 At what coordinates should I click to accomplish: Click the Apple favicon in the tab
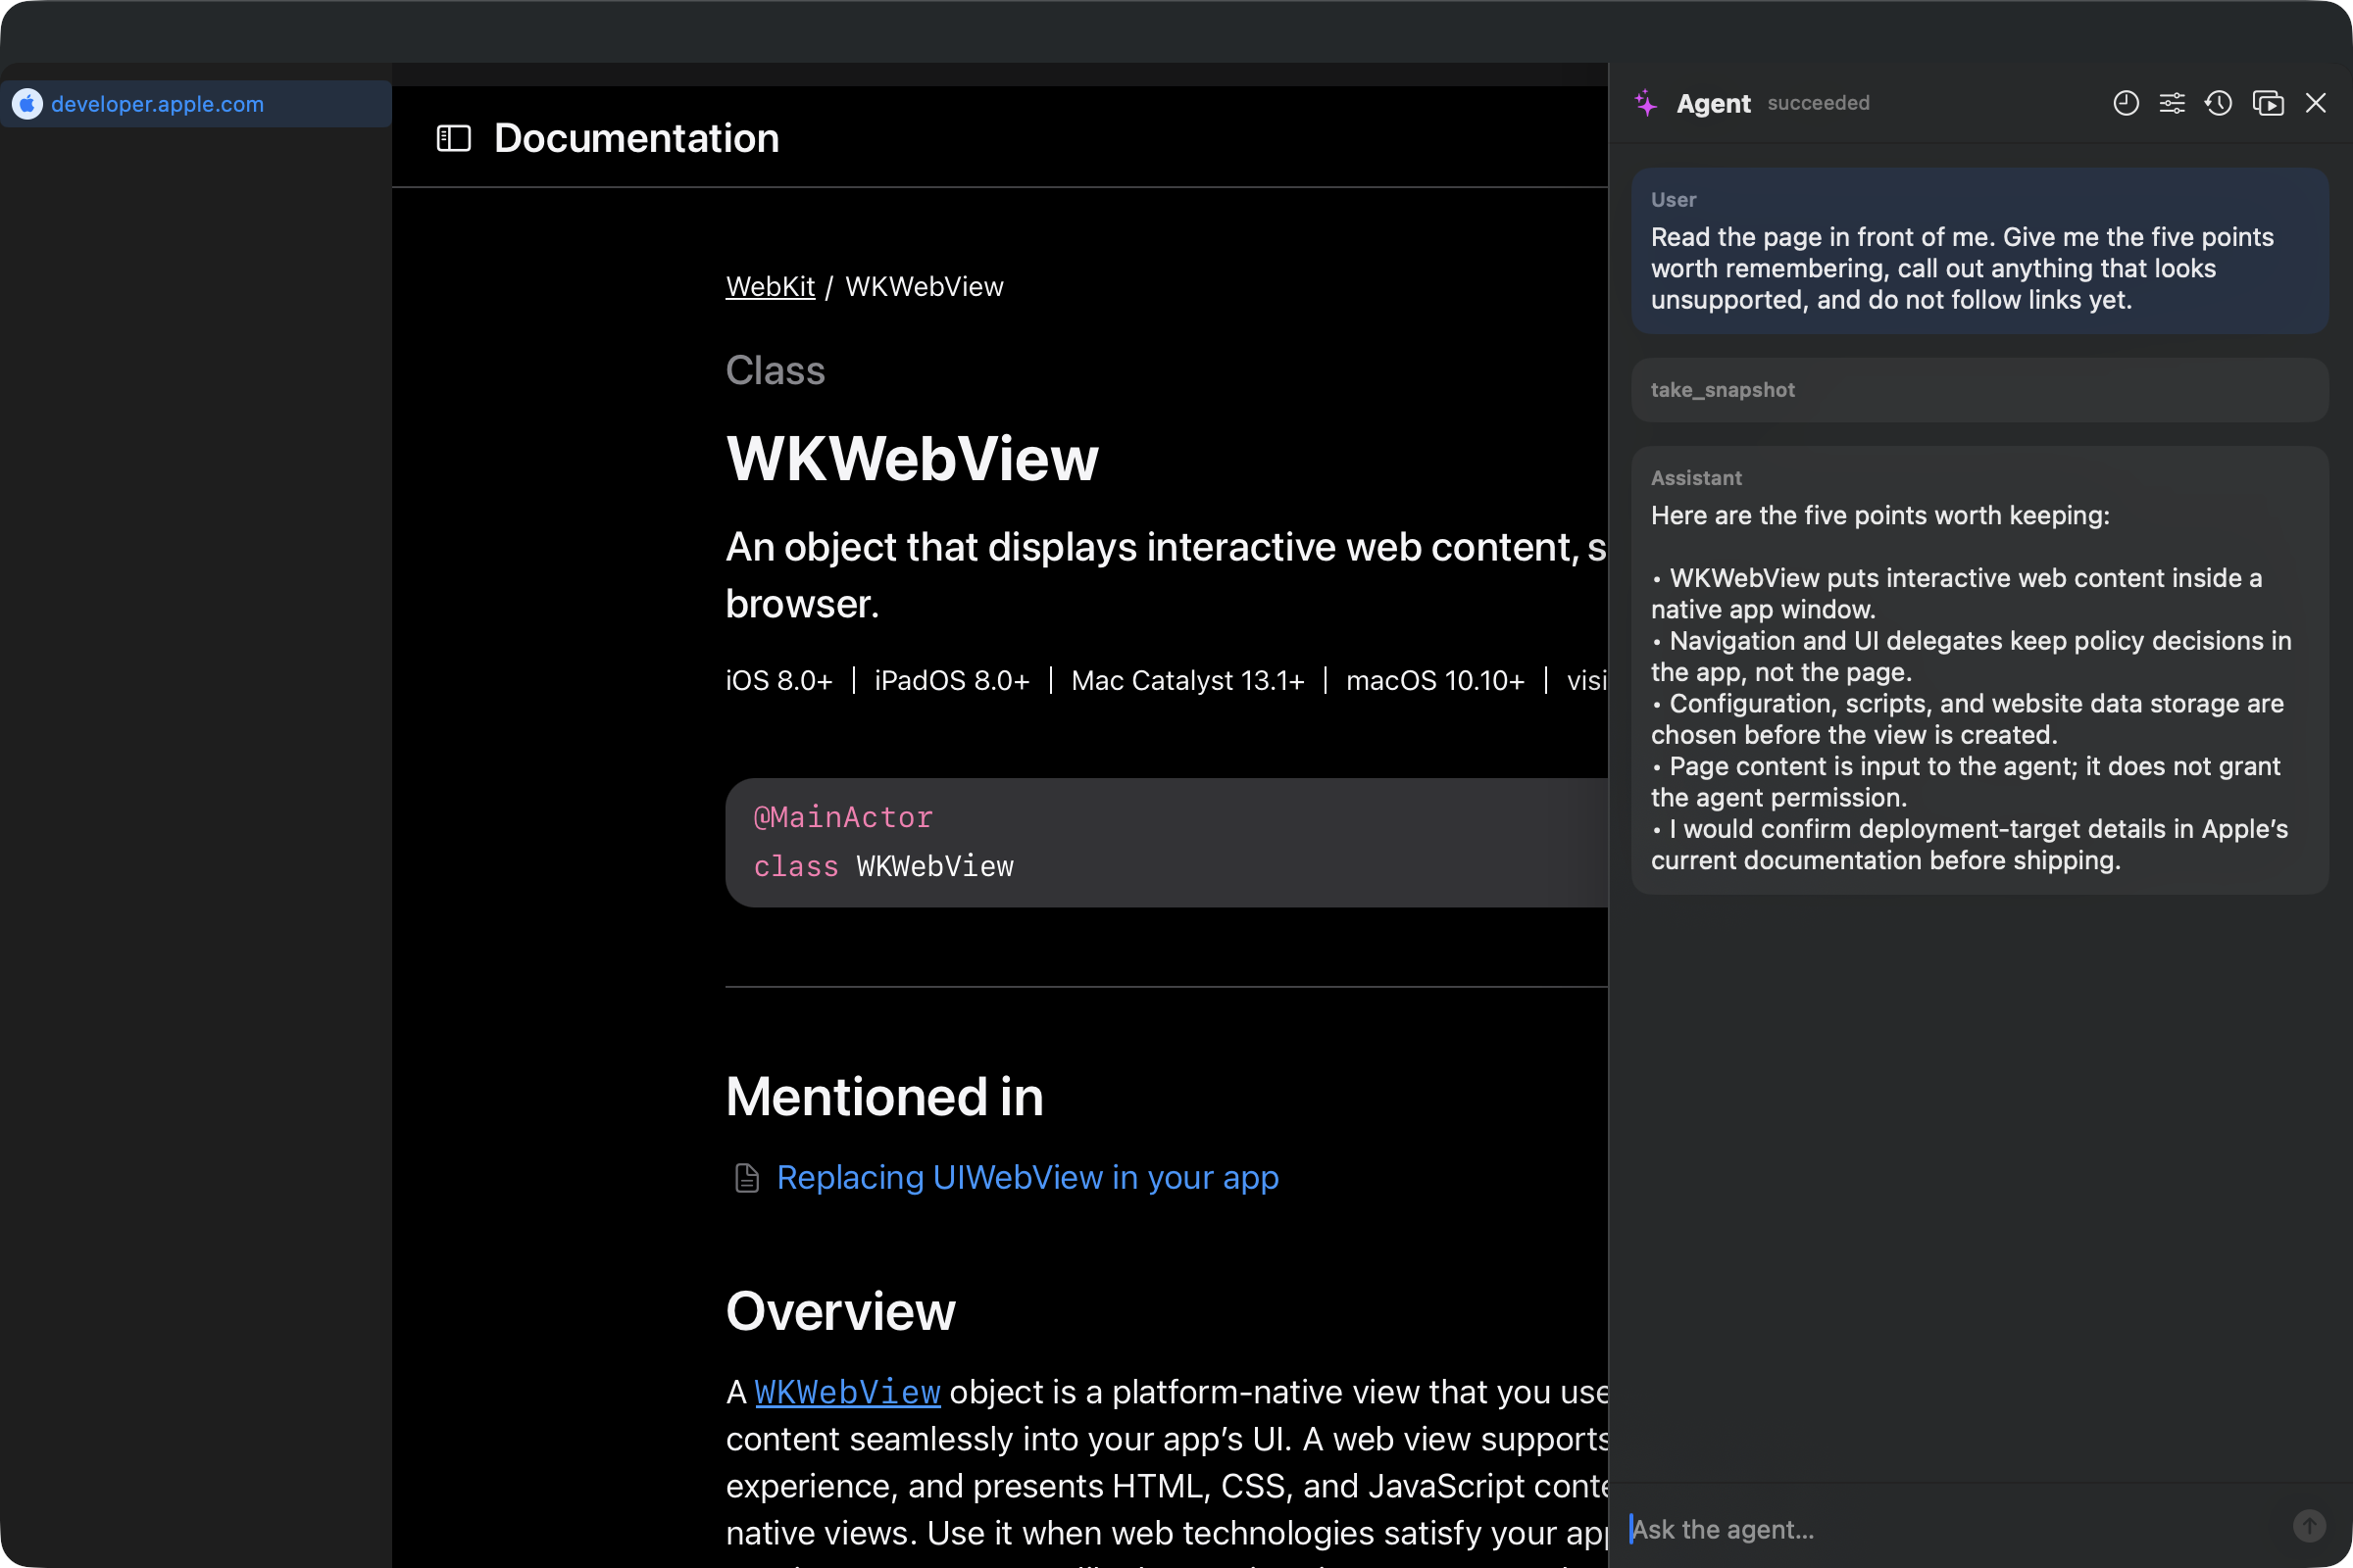[x=28, y=104]
